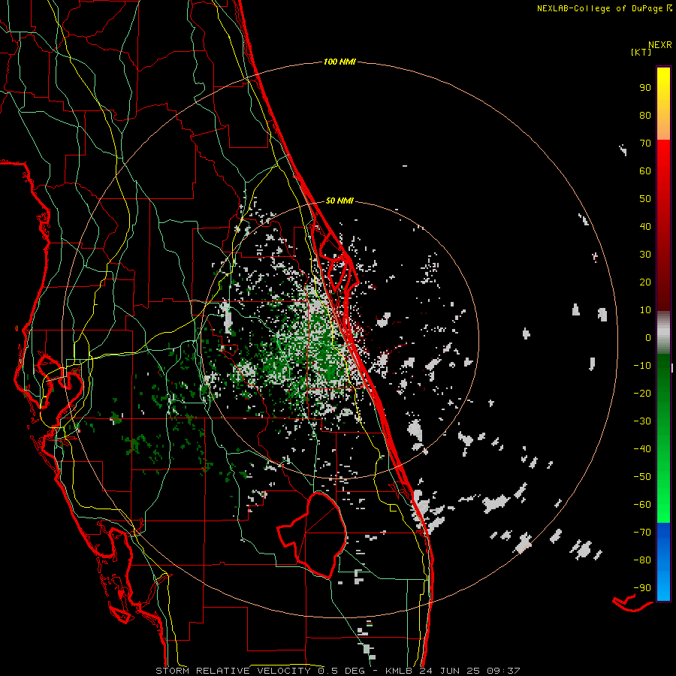Click the NEXR label above the color scale
The image size is (676, 676).
(660, 45)
